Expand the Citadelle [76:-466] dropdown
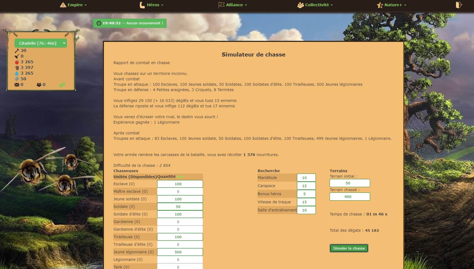 pyautogui.click(x=41, y=43)
